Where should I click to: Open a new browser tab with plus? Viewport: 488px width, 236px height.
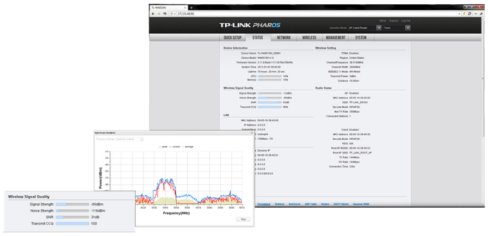(x=191, y=7)
